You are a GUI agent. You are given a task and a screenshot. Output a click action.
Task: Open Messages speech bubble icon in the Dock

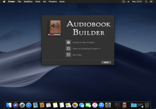tap(82, 105)
